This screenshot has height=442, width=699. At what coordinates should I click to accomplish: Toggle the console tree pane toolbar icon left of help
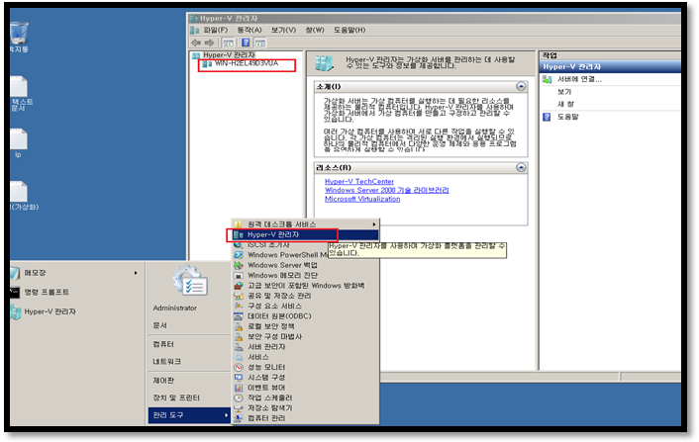[x=229, y=43]
